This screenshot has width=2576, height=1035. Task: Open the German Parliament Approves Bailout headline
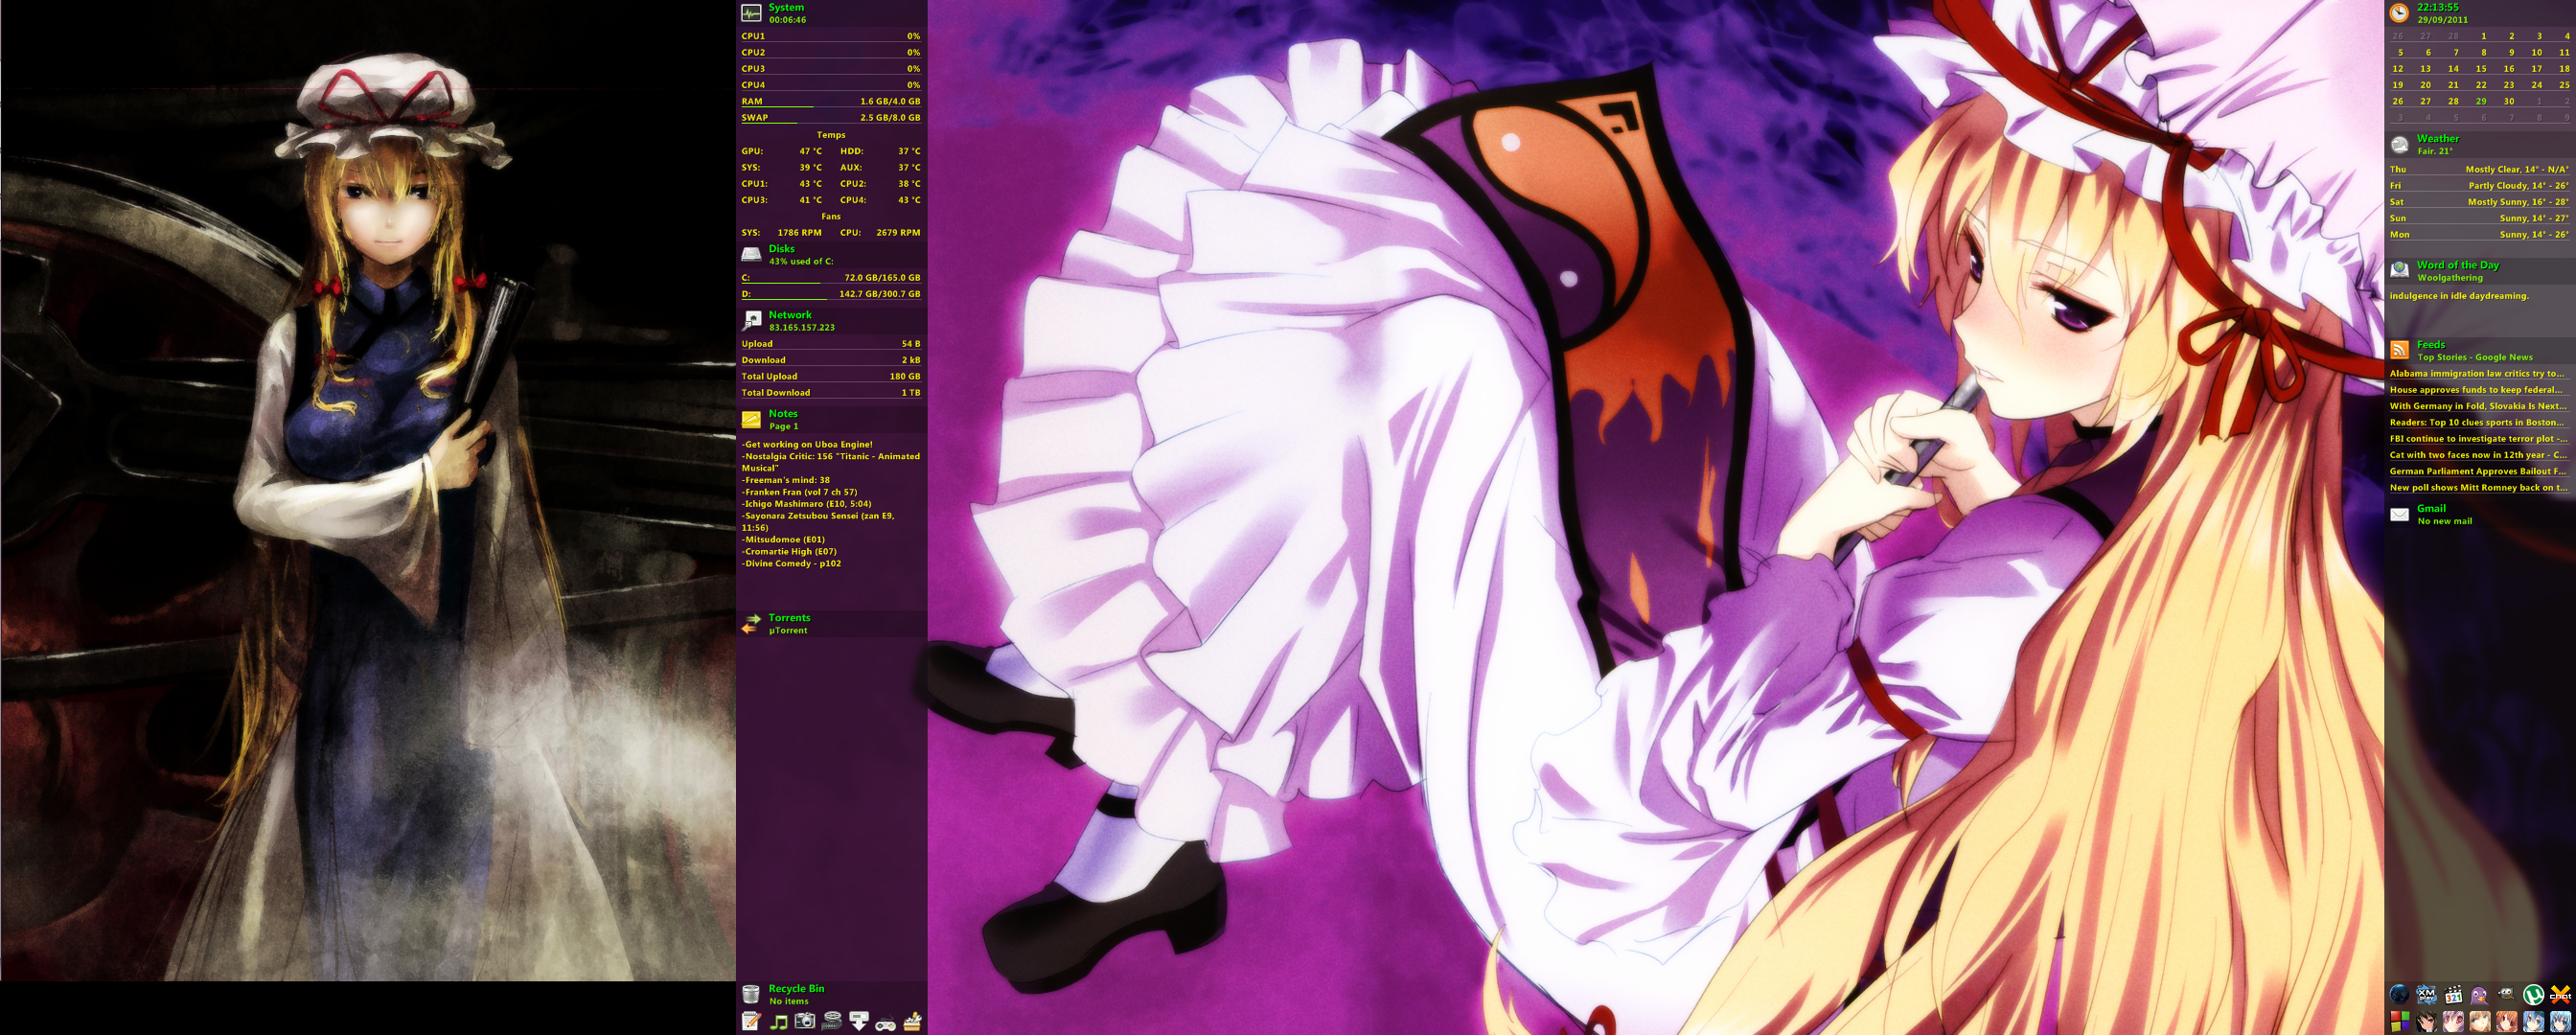(x=2477, y=471)
